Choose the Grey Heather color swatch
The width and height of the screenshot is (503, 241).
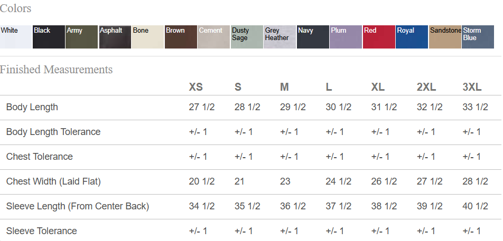pos(280,37)
